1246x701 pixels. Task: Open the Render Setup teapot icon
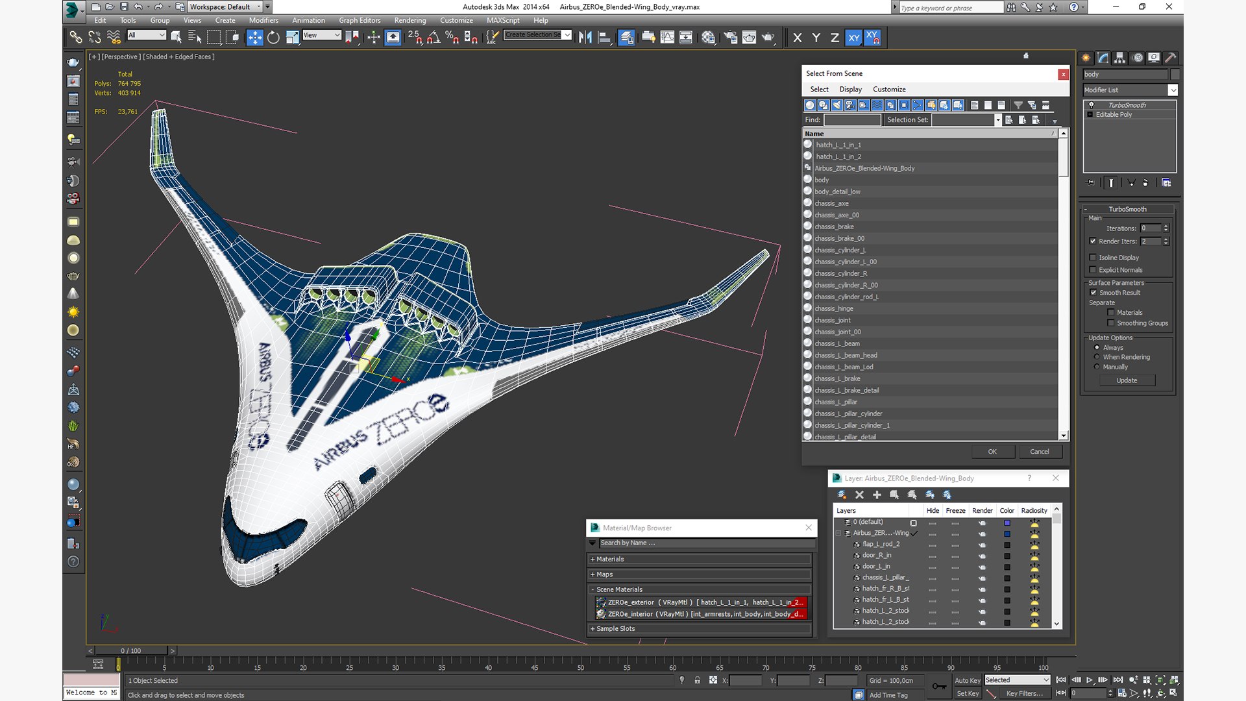tap(730, 37)
